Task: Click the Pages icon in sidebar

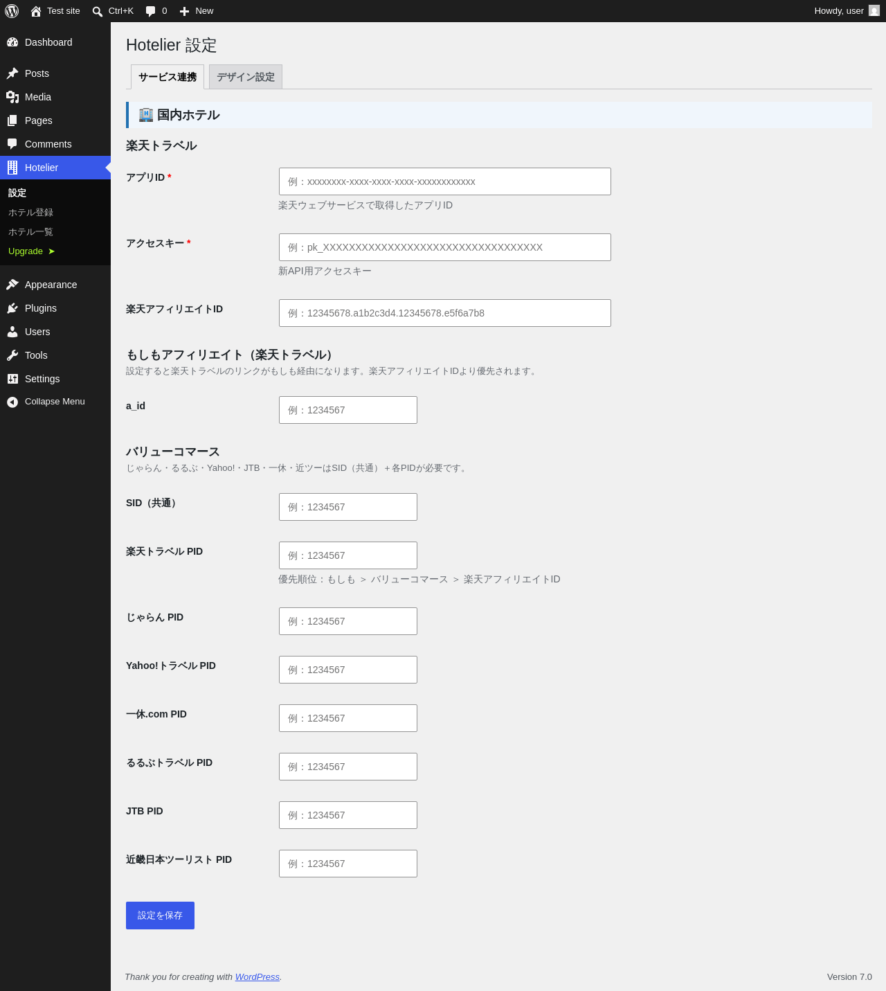Action: [12, 120]
